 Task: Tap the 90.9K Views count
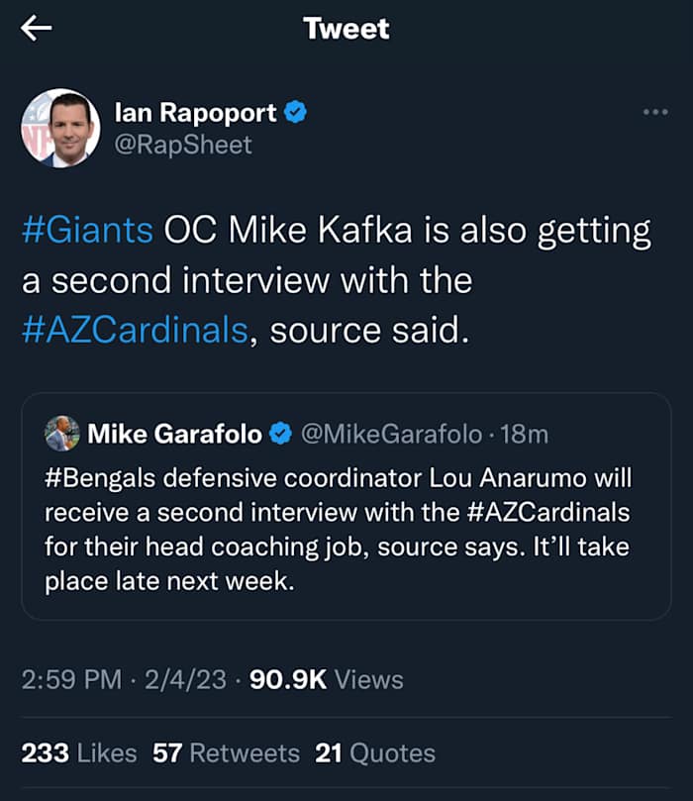point(327,679)
